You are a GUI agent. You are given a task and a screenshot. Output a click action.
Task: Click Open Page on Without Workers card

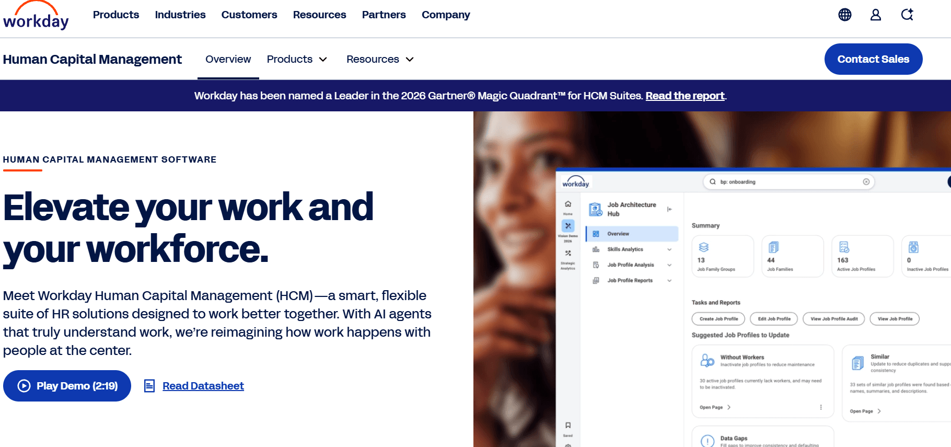[715, 407]
